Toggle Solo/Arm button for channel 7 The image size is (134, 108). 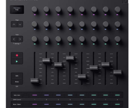tap(106, 95)
